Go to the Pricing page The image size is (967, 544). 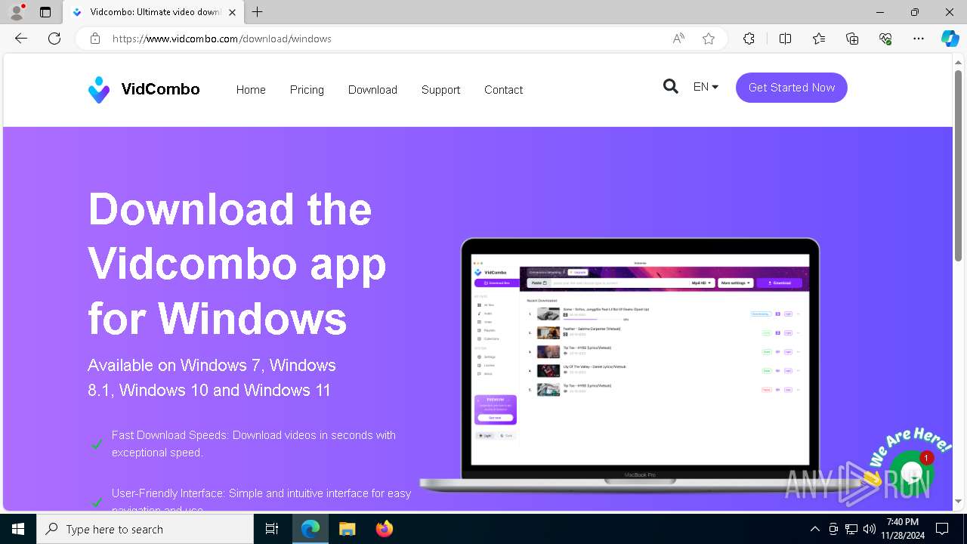click(307, 89)
